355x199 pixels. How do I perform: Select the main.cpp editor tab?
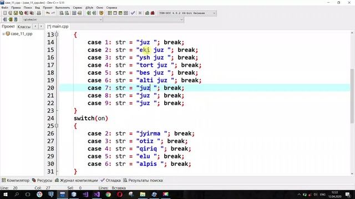coord(58,27)
